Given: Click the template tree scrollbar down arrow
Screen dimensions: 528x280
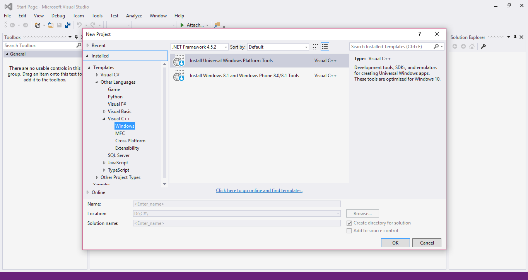Looking at the screenshot, I should point(164,184).
